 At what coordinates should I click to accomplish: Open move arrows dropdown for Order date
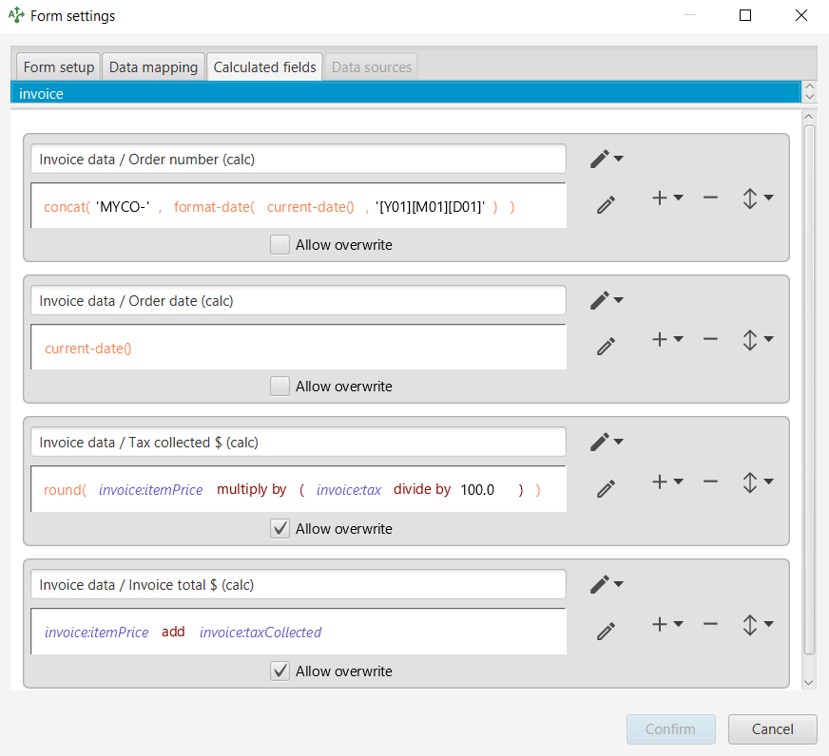[x=757, y=339]
